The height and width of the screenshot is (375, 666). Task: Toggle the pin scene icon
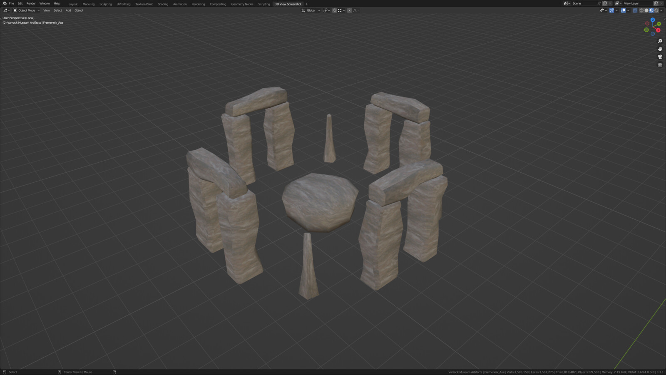coord(599,3)
